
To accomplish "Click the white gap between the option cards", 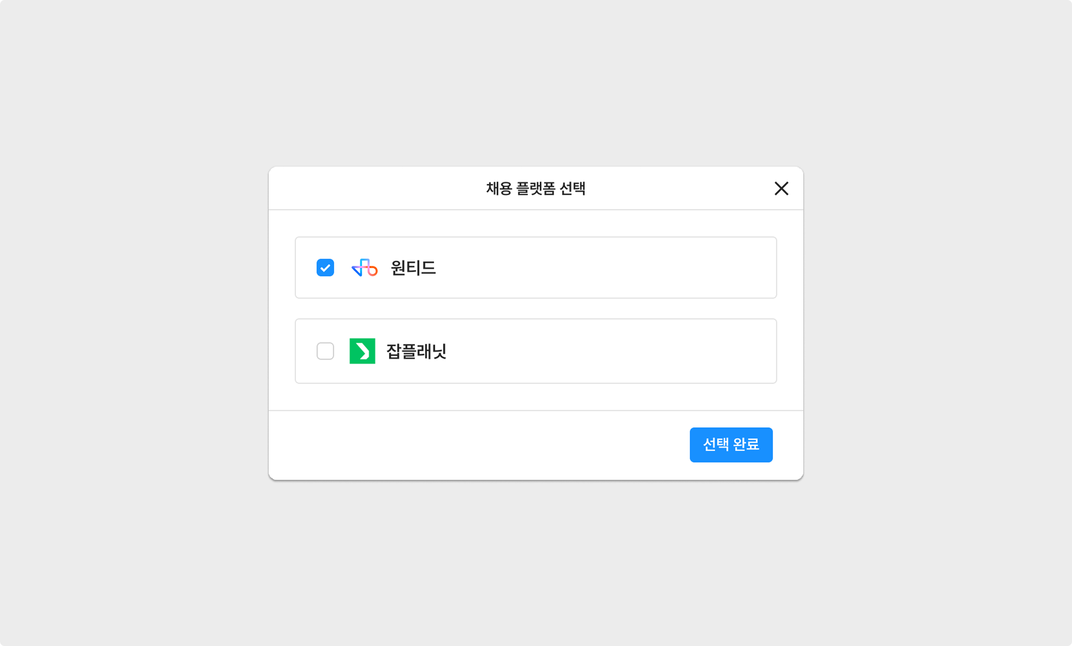I will coord(536,309).
